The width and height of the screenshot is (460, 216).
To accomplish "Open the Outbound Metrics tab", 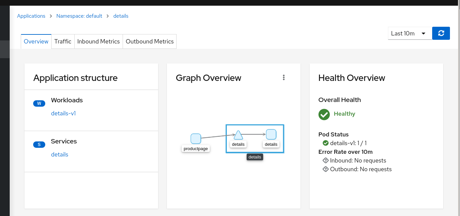I will pos(150,41).
